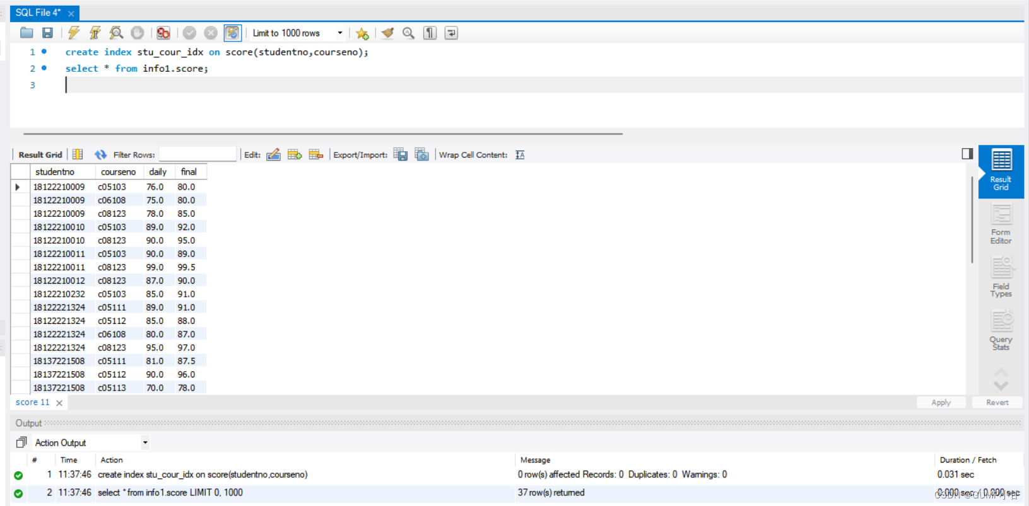Open a SQL script file icon
1029x506 pixels.
[26, 33]
